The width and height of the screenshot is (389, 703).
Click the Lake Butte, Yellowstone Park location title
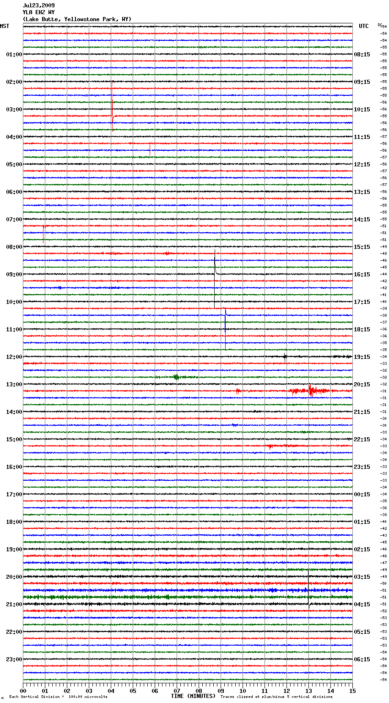pyautogui.click(x=77, y=19)
